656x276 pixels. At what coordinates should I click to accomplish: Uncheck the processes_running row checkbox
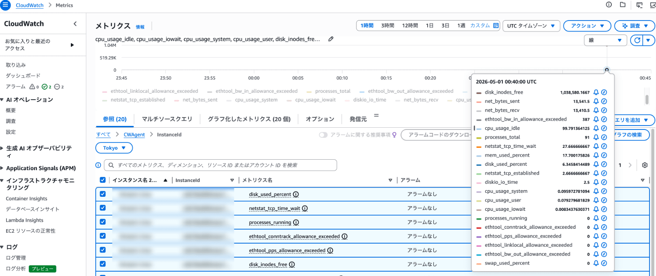coord(103,222)
